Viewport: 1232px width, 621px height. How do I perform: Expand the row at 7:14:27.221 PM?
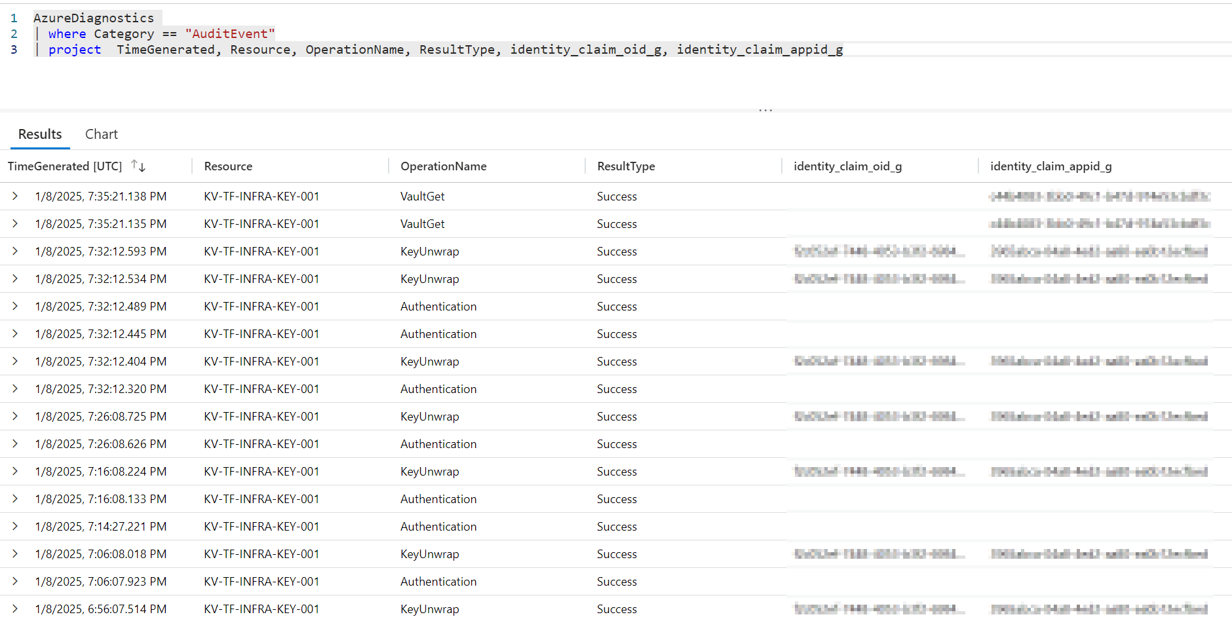[x=15, y=527]
